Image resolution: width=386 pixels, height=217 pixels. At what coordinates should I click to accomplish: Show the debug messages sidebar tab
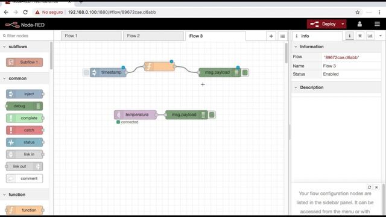(359, 36)
